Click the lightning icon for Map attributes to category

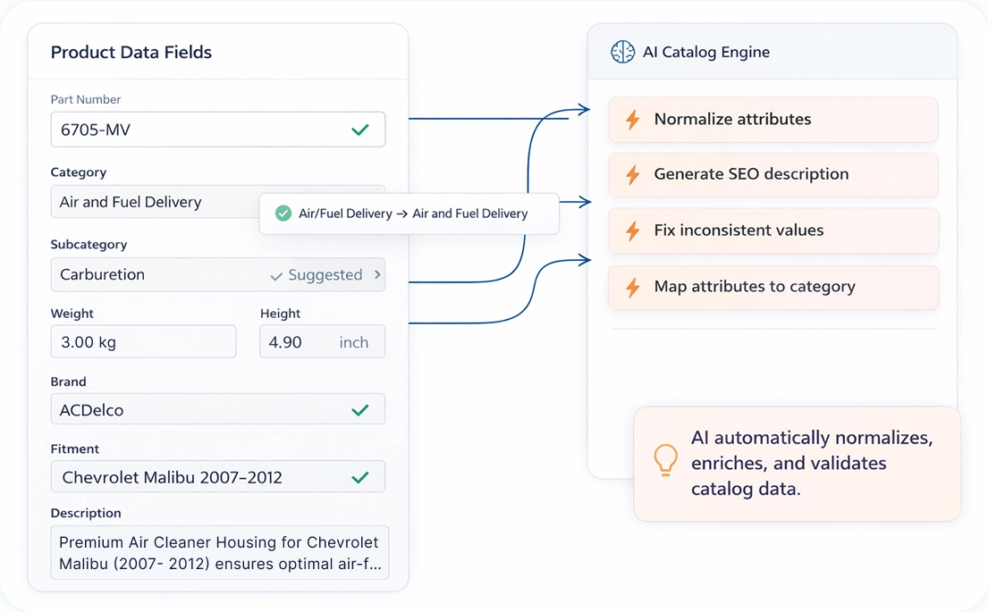pos(633,288)
